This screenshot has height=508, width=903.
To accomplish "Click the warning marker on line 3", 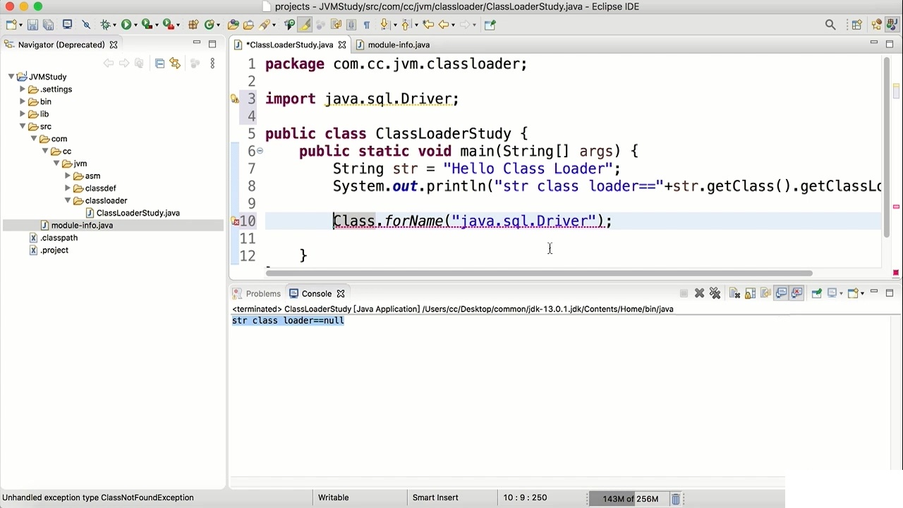I will point(236,99).
